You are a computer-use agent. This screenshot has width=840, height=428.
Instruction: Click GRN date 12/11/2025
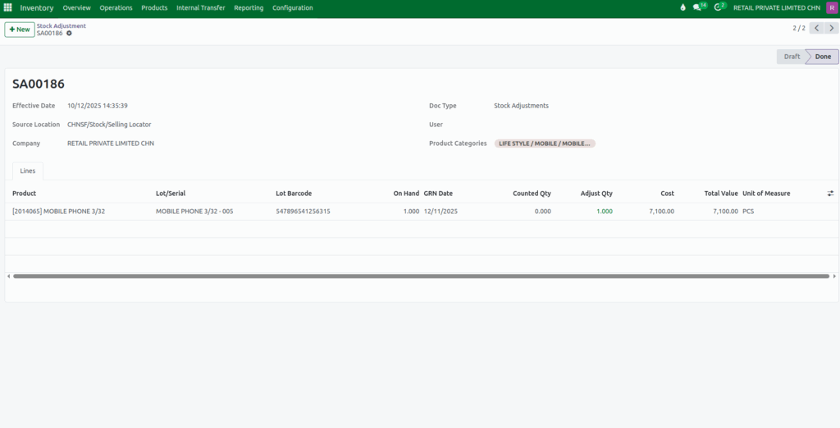[x=441, y=212]
